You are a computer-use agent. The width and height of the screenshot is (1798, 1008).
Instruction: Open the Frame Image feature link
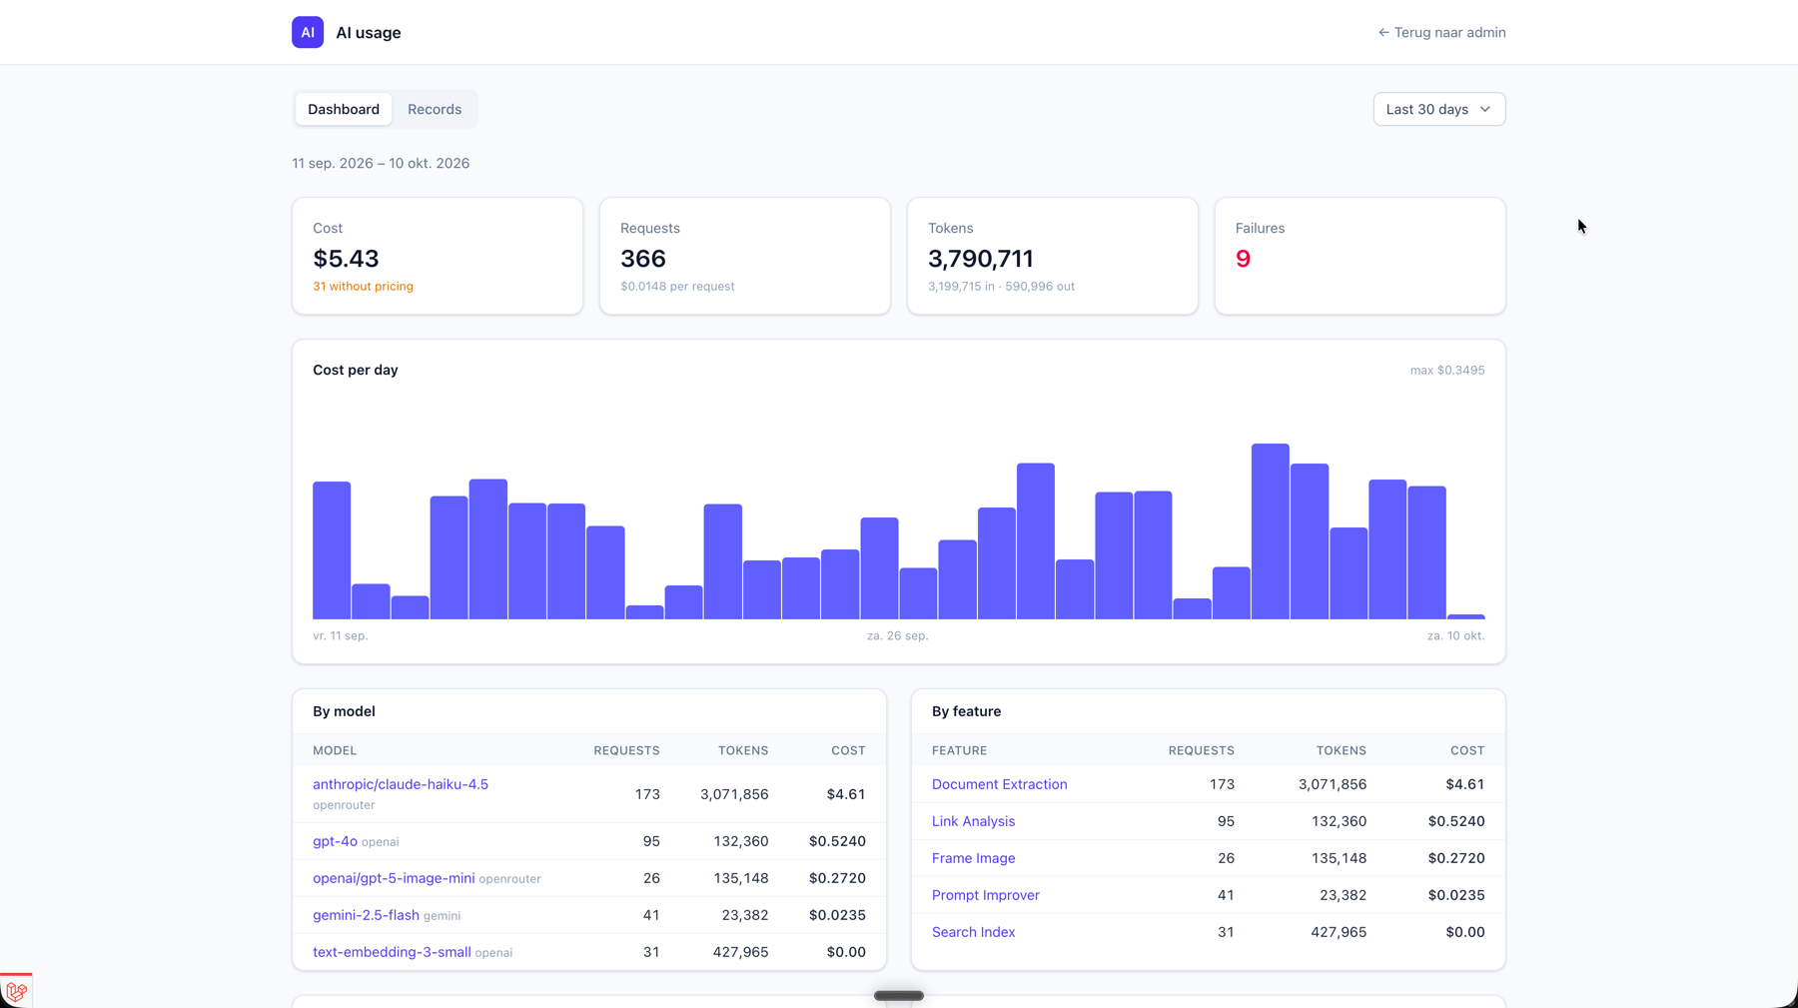coord(973,858)
